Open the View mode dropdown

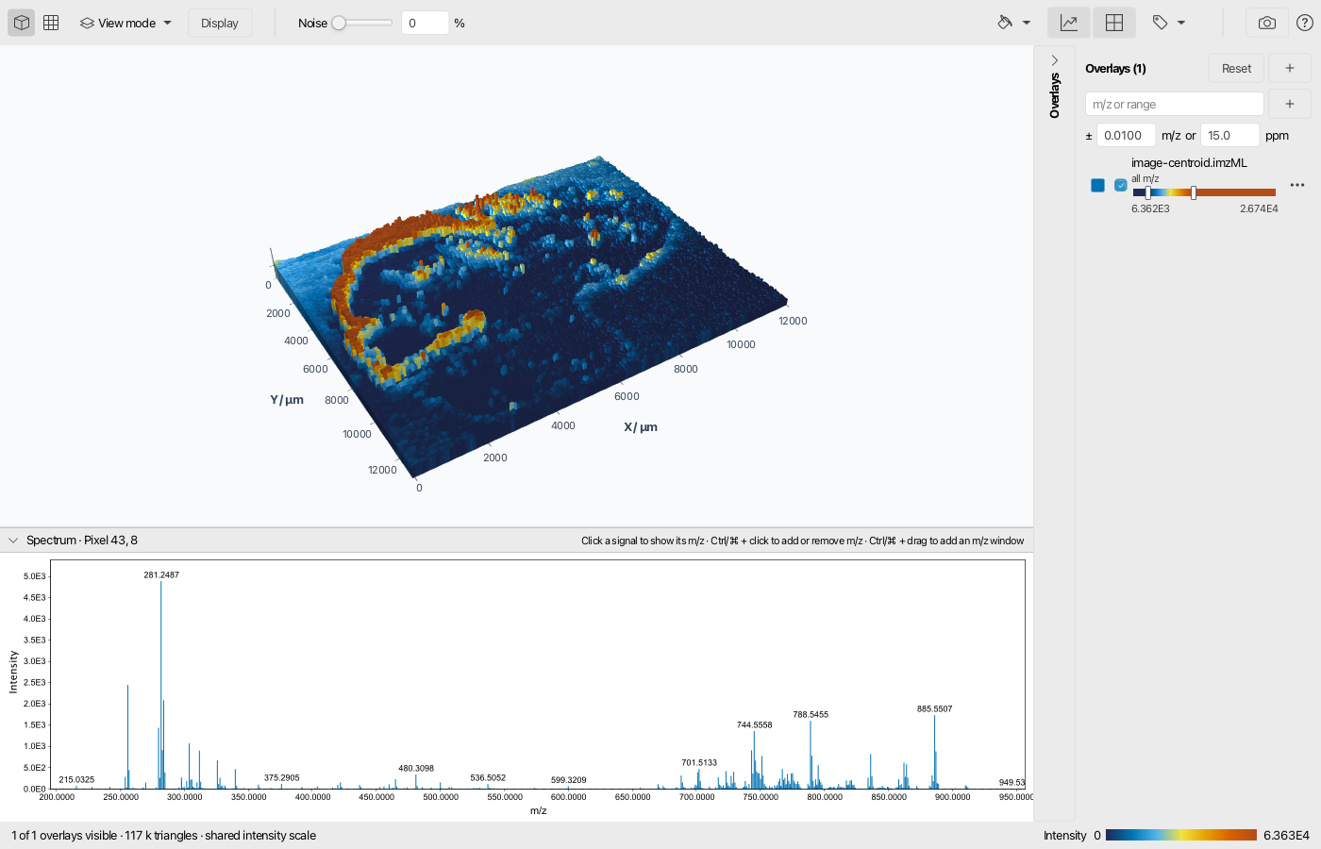(125, 23)
